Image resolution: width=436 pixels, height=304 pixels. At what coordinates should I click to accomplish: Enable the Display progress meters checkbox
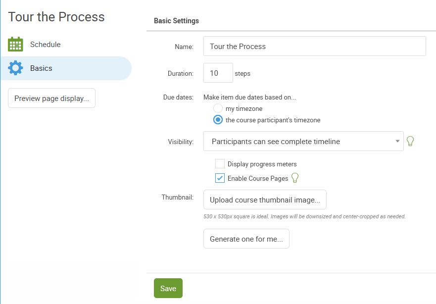coord(220,164)
